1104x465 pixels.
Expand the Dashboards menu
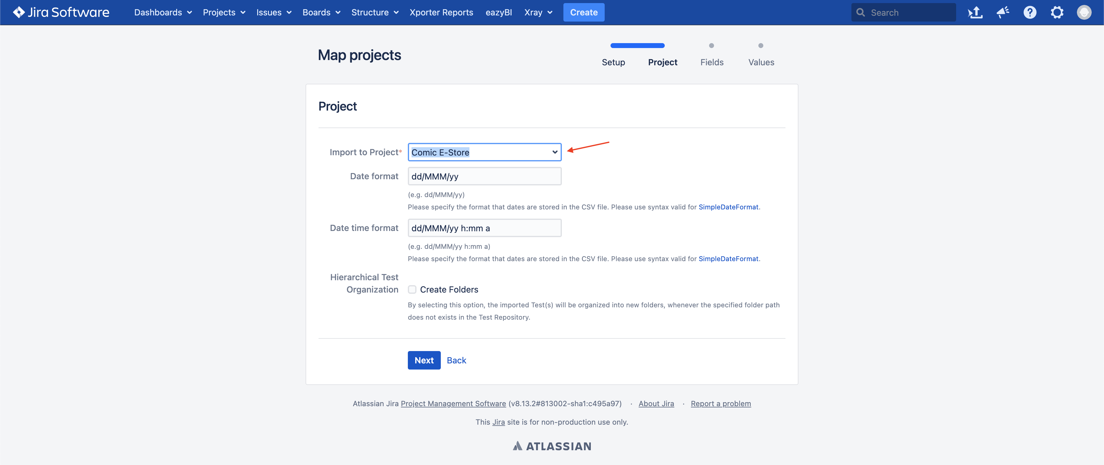pos(163,12)
